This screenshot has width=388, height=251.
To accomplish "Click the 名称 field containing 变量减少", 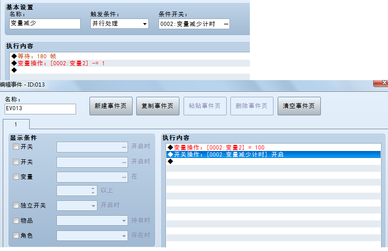I will [45, 24].
